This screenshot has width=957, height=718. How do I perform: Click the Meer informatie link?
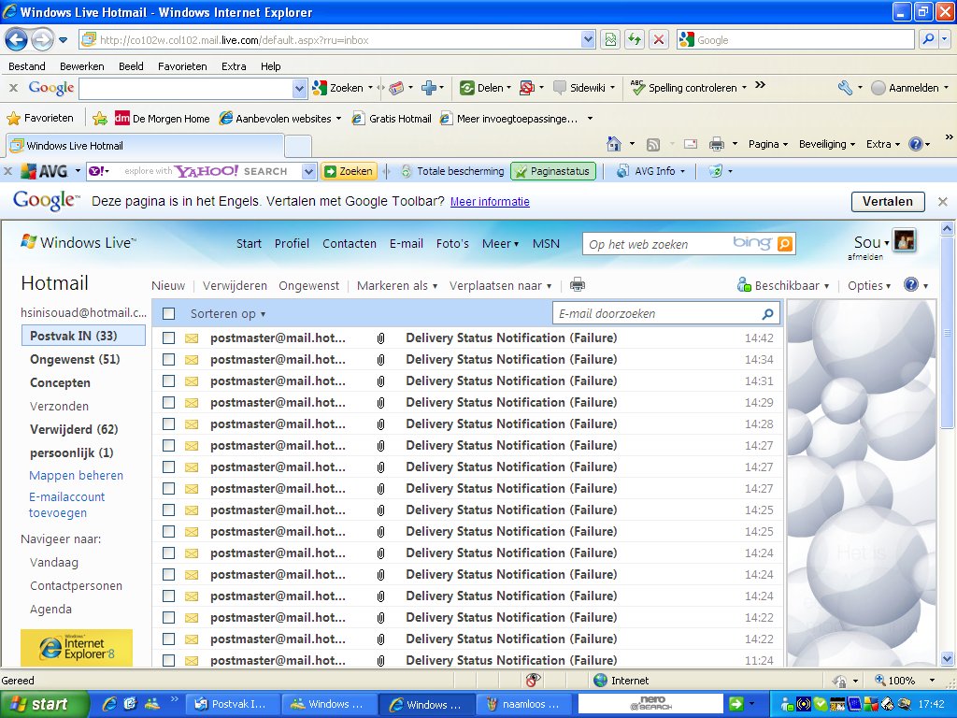(x=490, y=202)
